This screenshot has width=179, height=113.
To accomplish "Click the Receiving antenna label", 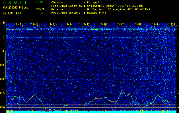I will [x=66, y=13].
